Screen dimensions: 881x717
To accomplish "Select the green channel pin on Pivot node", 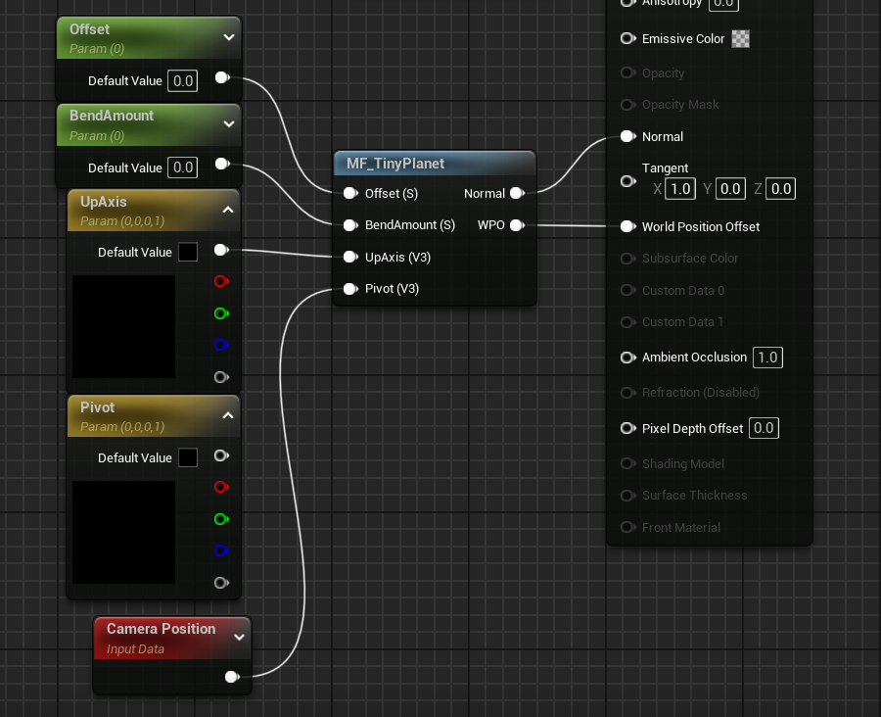I will tap(221, 519).
